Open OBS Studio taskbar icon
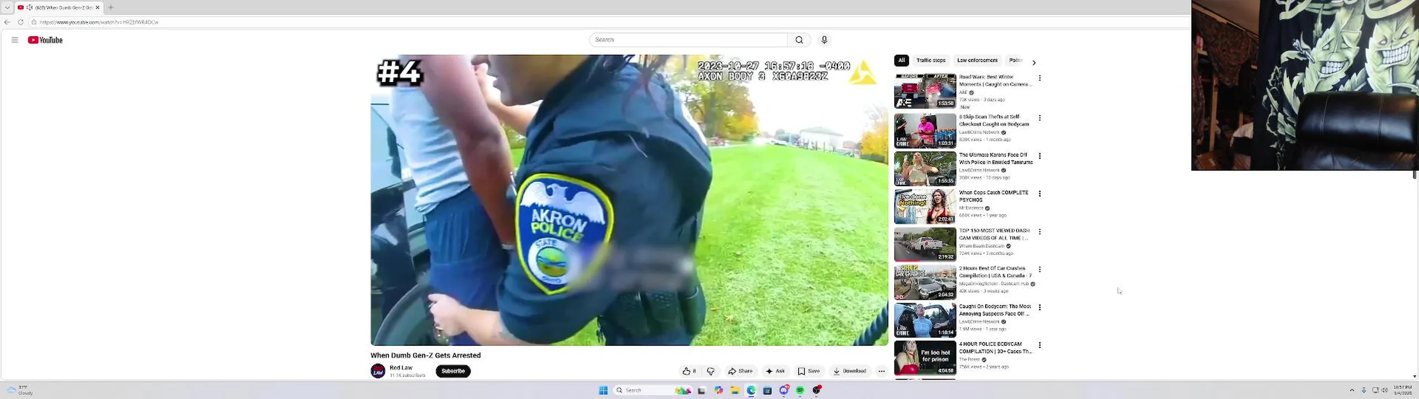 tap(816, 391)
